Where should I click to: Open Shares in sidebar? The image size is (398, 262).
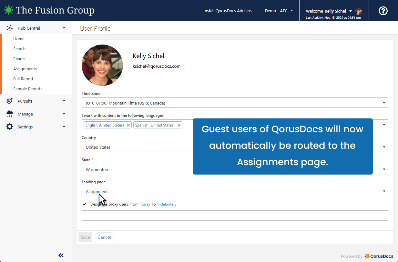tap(19, 59)
